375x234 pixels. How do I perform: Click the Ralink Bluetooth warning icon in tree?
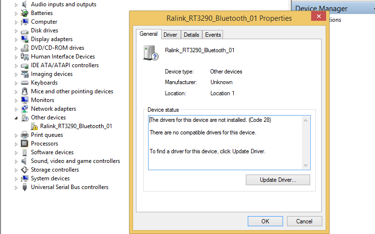(x=34, y=126)
